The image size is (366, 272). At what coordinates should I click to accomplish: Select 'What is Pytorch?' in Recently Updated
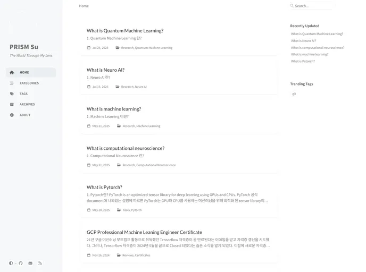tap(303, 61)
